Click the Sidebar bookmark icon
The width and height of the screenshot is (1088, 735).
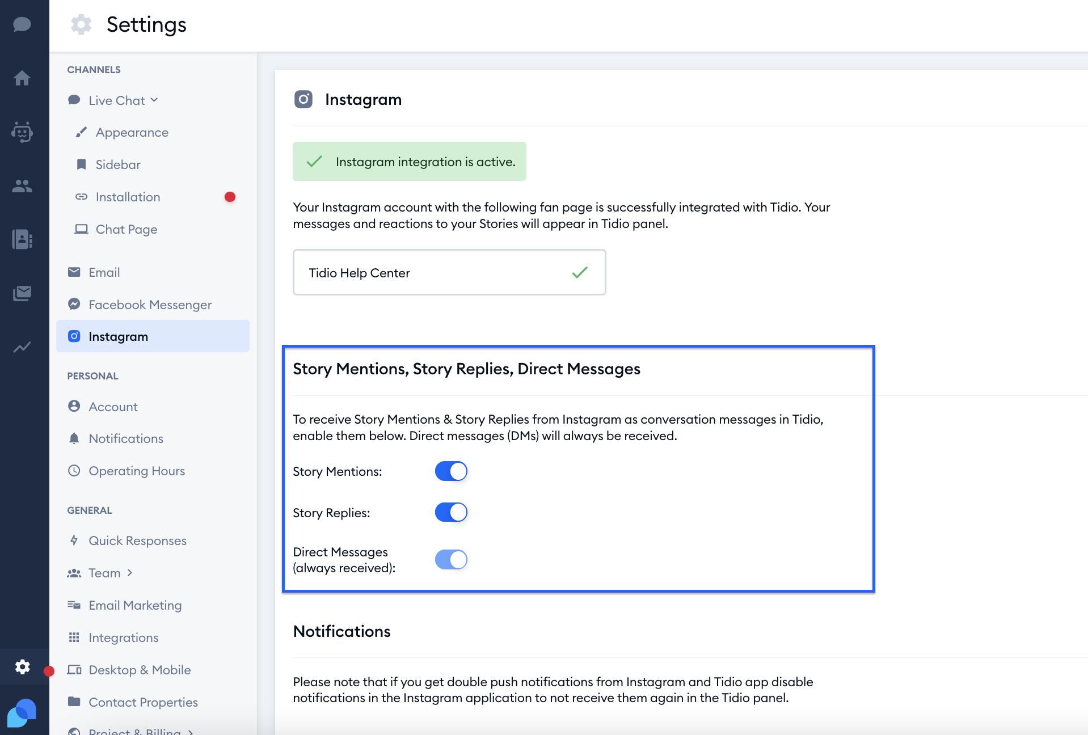pyautogui.click(x=81, y=164)
